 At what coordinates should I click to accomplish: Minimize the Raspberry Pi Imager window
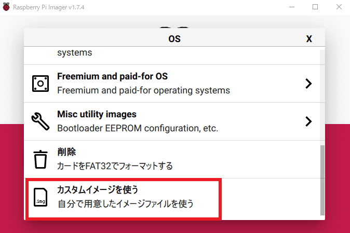pos(292,7)
